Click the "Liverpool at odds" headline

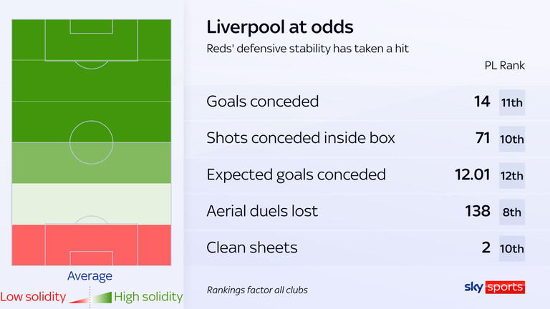279,27
